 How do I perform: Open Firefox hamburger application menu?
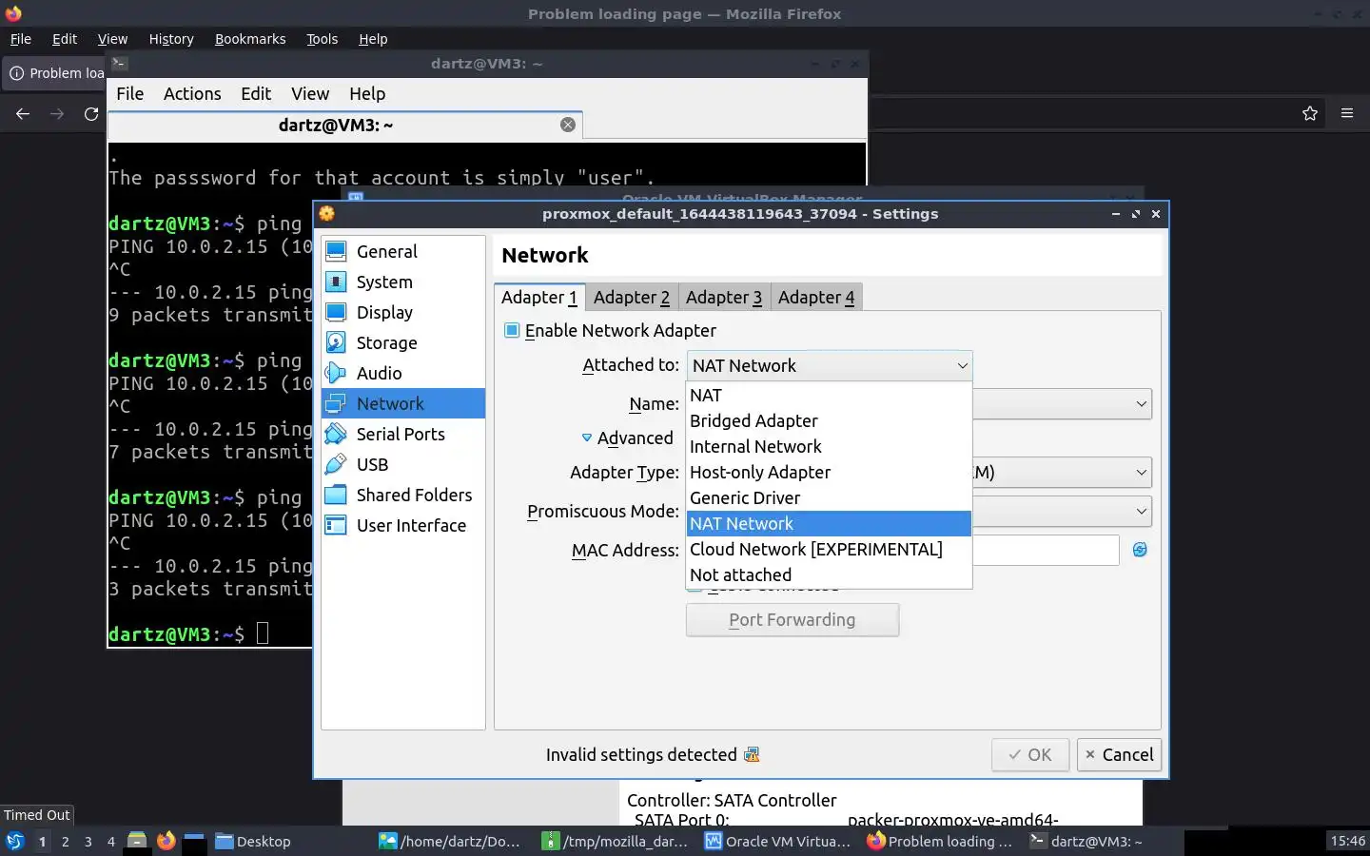tap(1347, 113)
